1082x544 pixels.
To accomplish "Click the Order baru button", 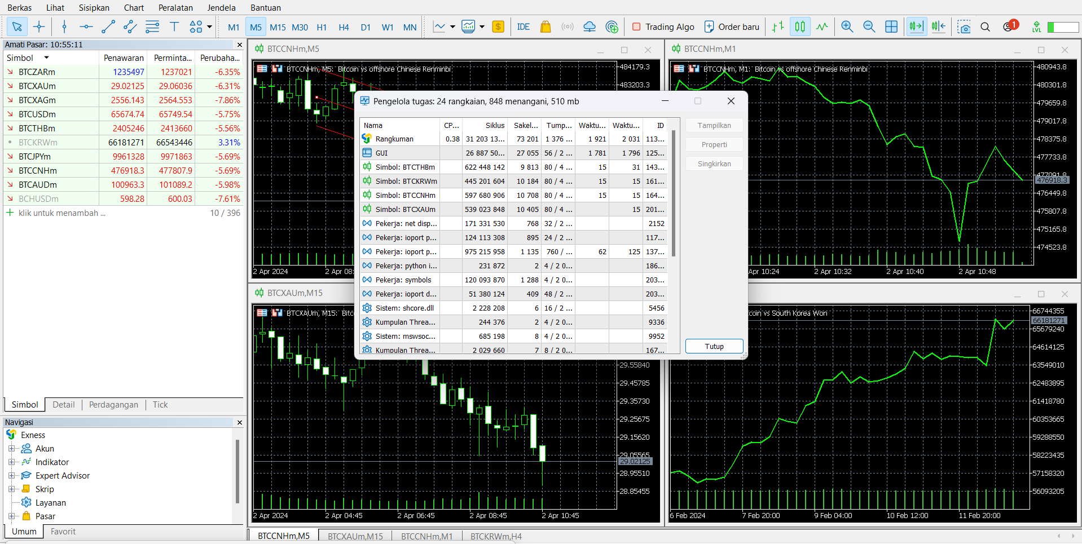I will click(x=731, y=26).
